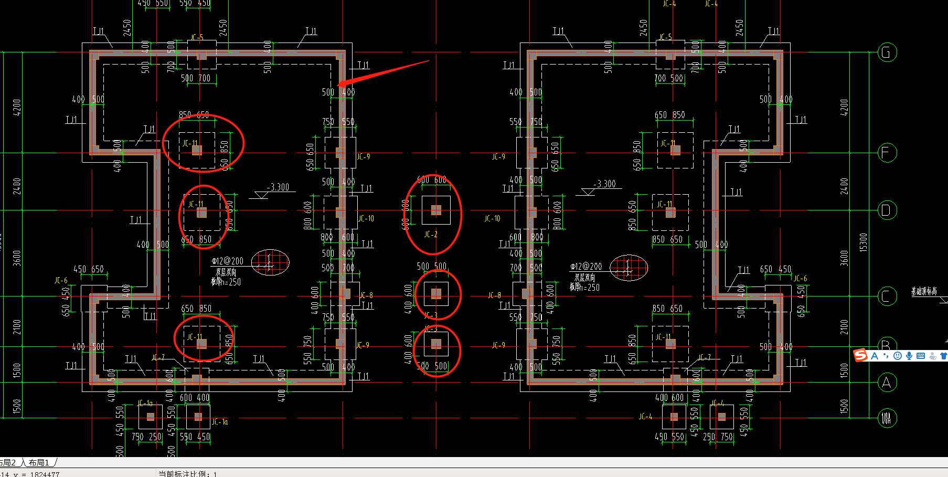Click the y coordinate readout in the status bar
948x477 pixels.
(x=36, y=474)
